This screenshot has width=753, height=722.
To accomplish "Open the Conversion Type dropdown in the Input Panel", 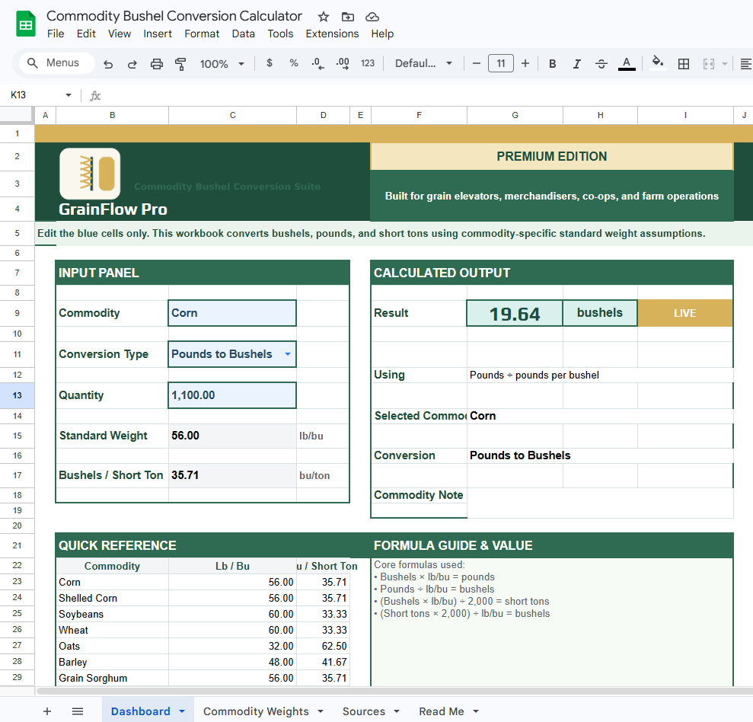I will click(x=288, y=354).
